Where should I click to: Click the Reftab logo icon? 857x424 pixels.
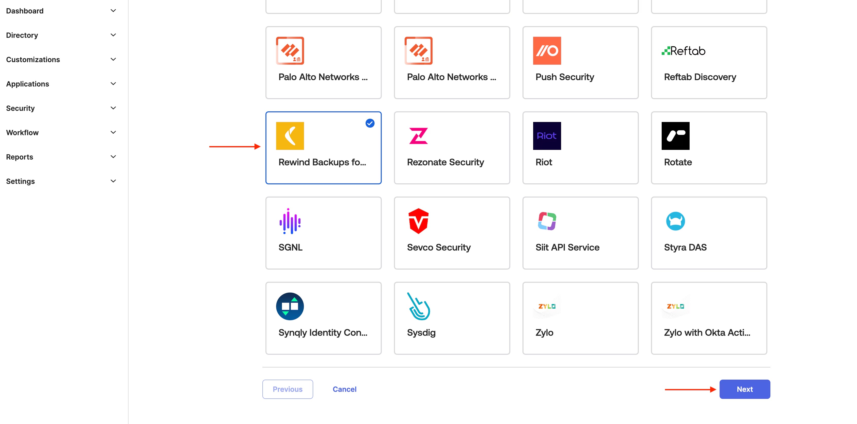tap(683, 50)
